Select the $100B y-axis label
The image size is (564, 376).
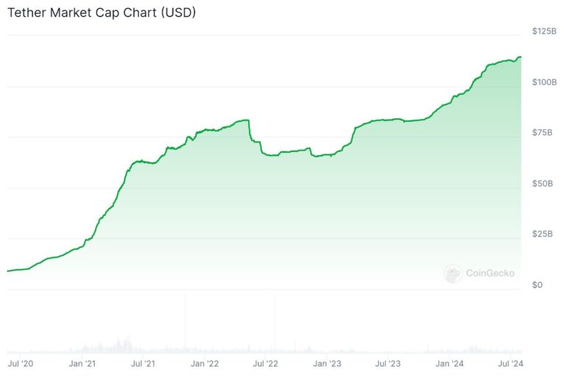[x=544, y=82]
